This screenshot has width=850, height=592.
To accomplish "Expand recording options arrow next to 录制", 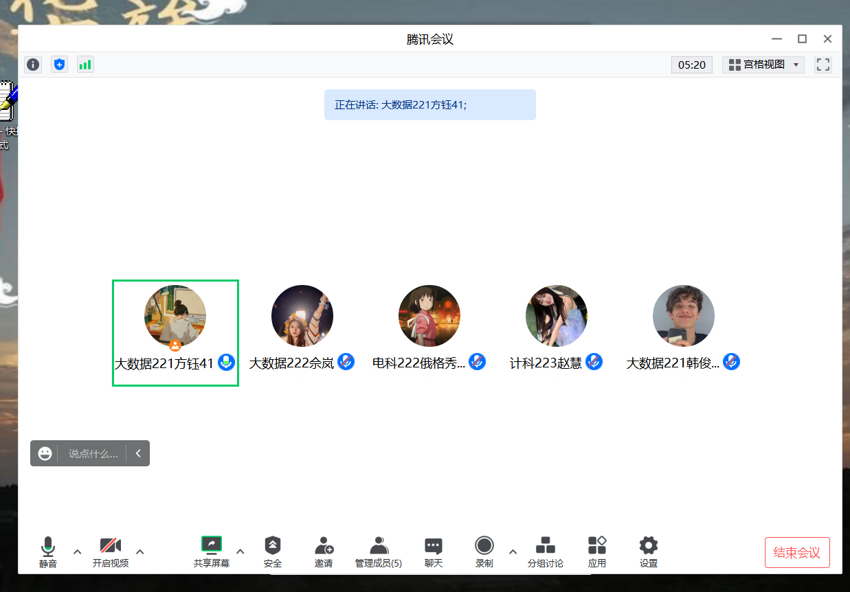I will [x=513, y=551].
